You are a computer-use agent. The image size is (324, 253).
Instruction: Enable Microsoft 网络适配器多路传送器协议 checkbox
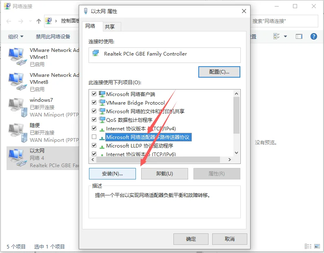coord(94,137)
